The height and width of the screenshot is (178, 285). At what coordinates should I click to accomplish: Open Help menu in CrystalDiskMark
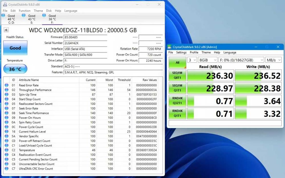point(217,52)
